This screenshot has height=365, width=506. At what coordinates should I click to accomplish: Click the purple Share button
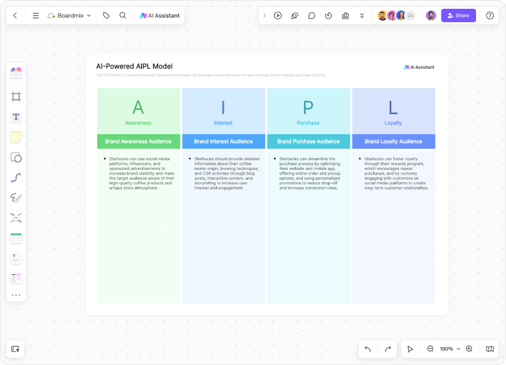tap(458, 15)
